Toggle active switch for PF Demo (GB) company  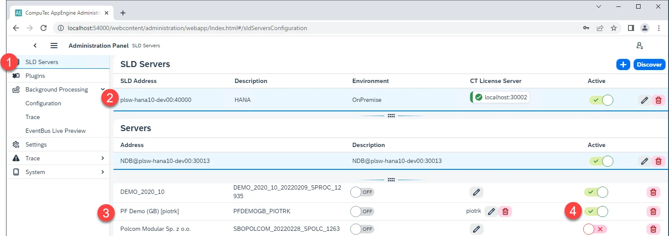[x=596, y=211]
